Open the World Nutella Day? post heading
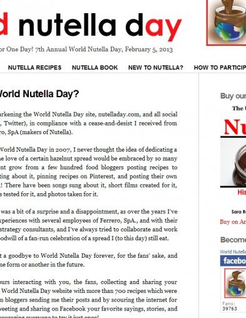This screenshot has height=318, width=246. point(39,93)
